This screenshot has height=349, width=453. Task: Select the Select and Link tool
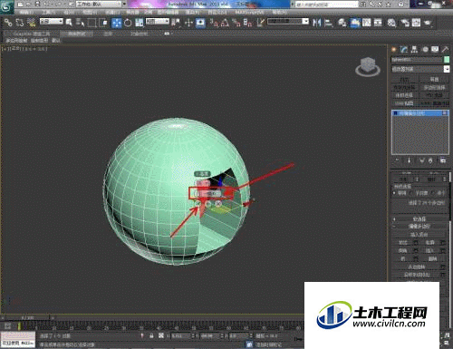(x=8, y=22)
